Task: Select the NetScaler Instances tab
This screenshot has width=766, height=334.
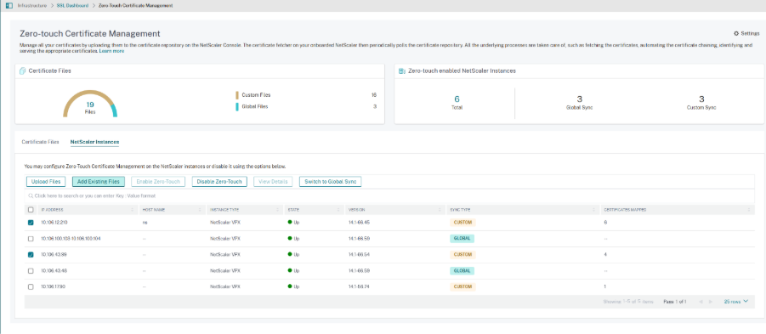Action: [x=94, y=142]
